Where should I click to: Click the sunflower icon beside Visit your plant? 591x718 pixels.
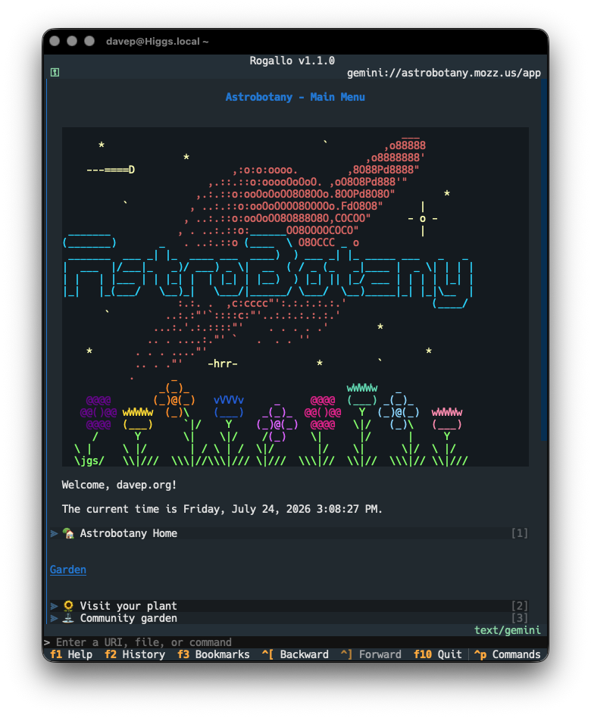click(x=68, y=606)
